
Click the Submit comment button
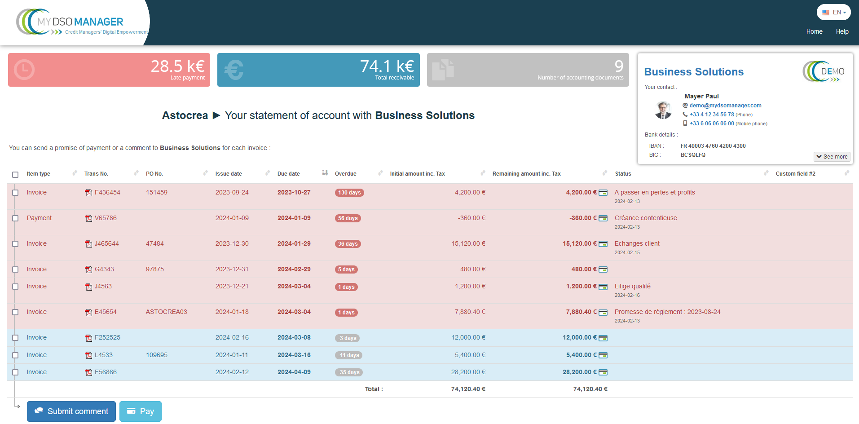pos(71,411)
